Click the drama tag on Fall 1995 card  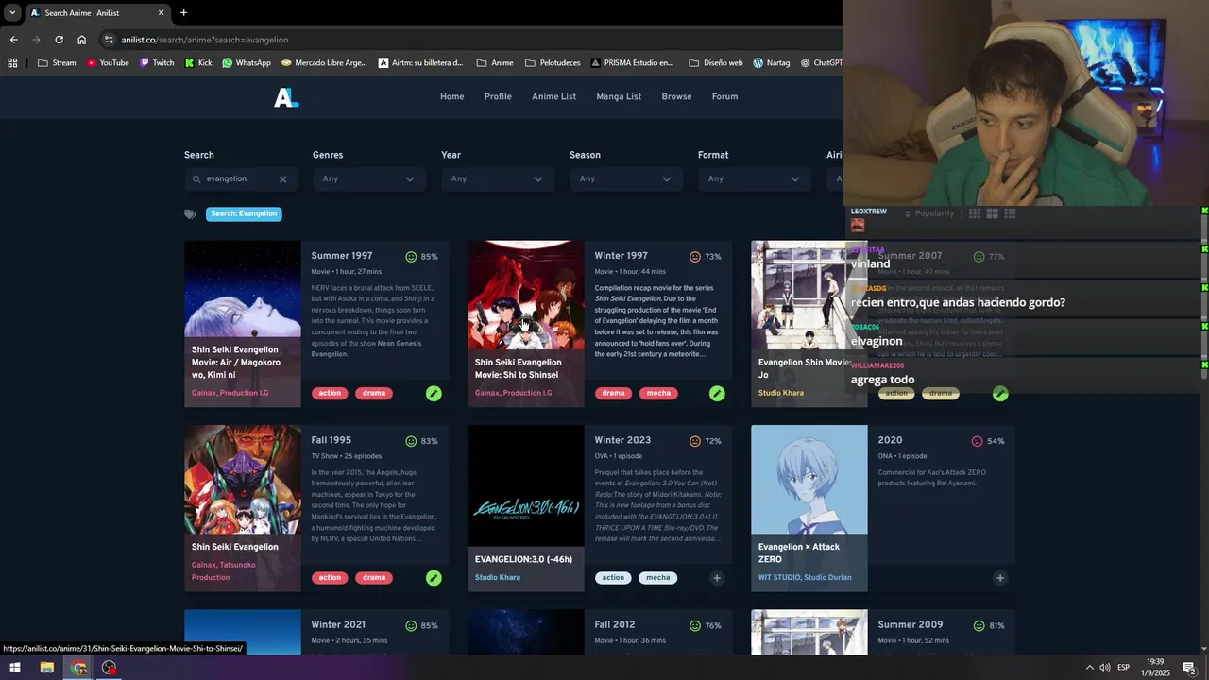(x=374, y=578)
